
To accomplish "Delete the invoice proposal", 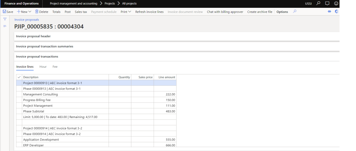I will [42, 12].
